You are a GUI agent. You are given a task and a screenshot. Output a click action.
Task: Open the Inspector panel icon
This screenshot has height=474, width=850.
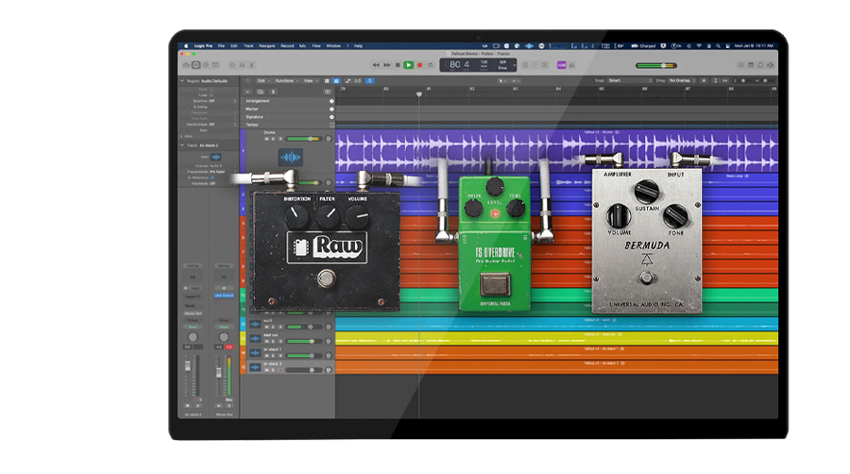(196, 65)
